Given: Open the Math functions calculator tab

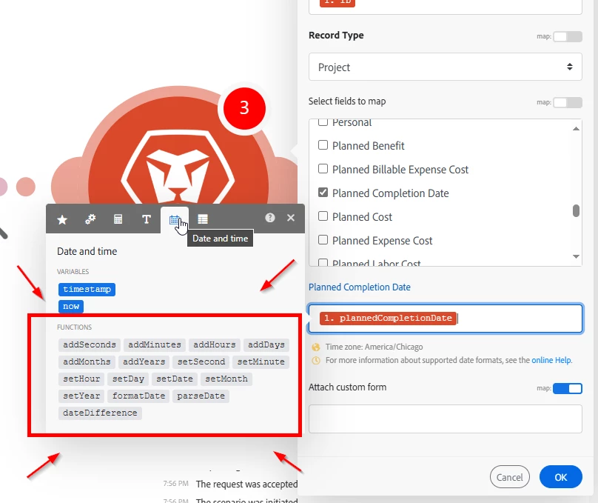Looking at the screenshot, I should click(118, 219).
